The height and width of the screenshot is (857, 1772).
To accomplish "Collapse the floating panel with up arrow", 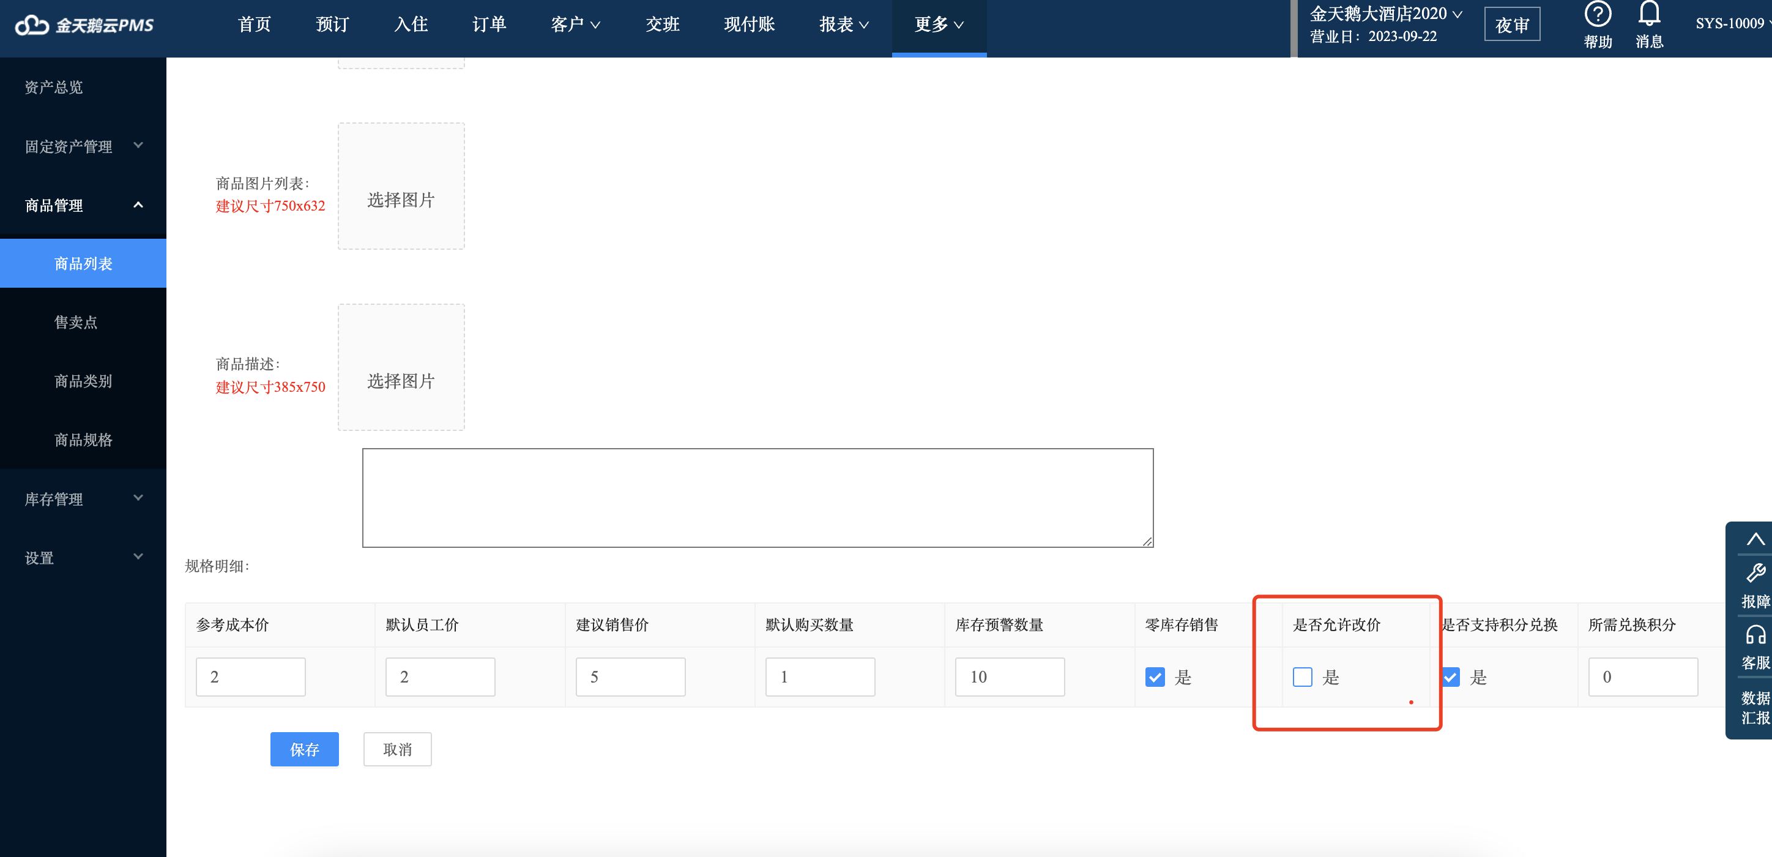I will point(1755,539).
